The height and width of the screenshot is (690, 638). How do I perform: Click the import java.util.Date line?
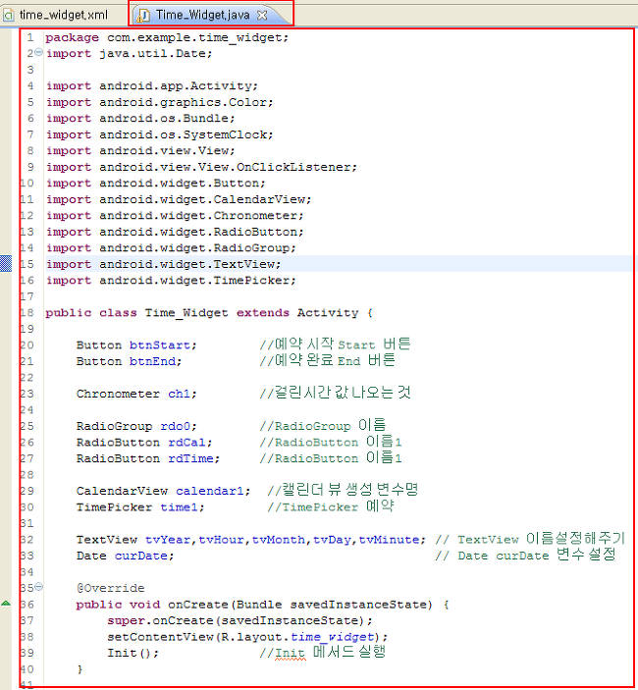tap(129, 54)
